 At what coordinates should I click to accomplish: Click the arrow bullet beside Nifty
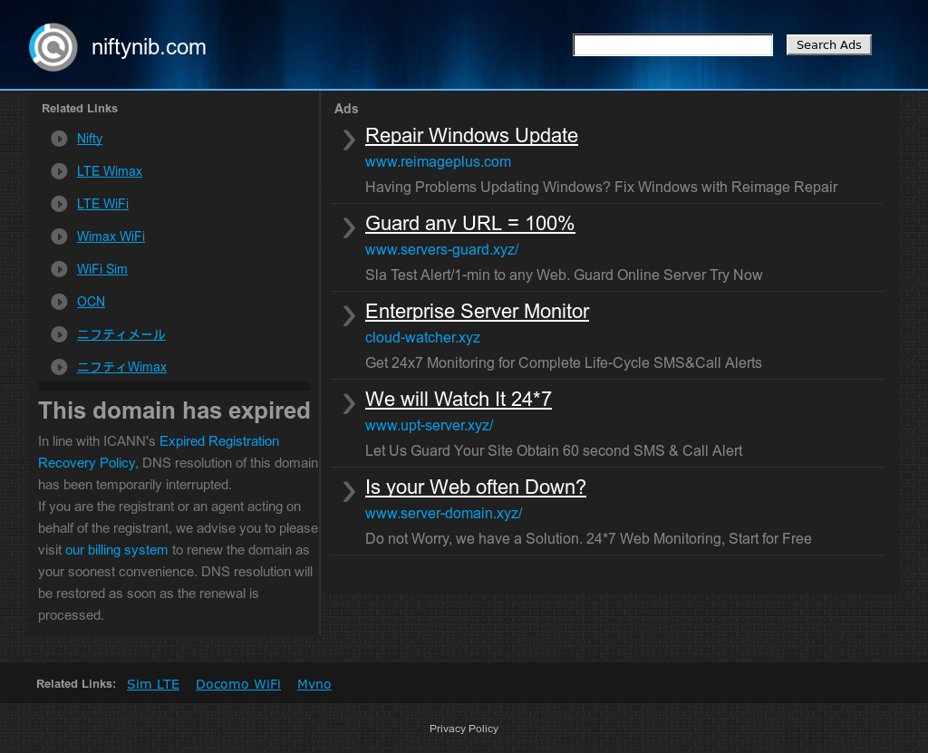(59, 139)
